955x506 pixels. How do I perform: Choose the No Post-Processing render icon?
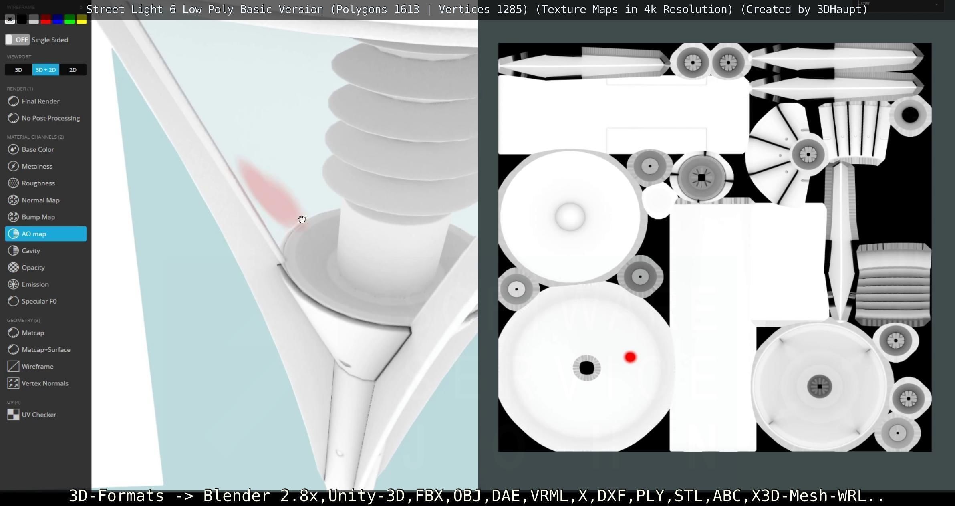click(13, 118)
